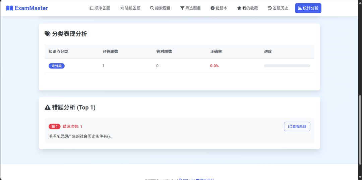Click the 知识点分类 column header
Image resolution: width=362 pixels, height=180 pixels.
coord(58,51)
